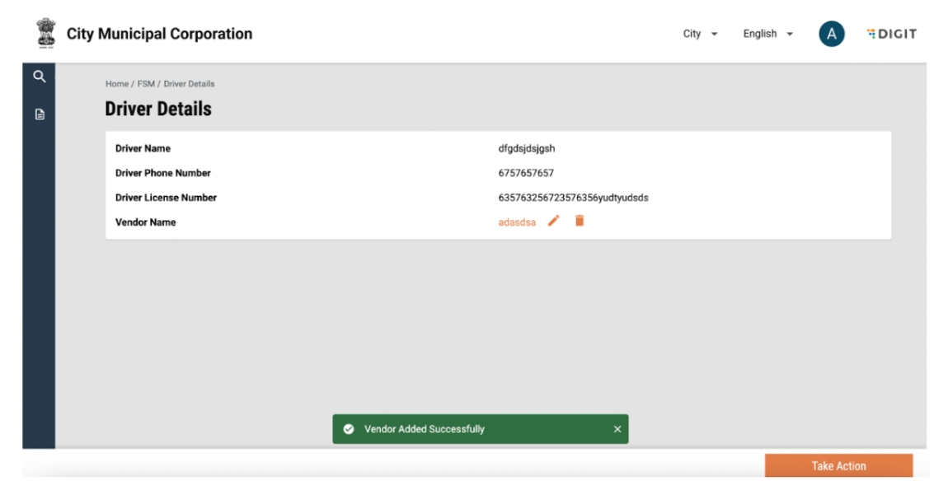Click the driver name value dfgdsjdsjgsh
Viewport: 948px width, 495px height.
[526, 149]
